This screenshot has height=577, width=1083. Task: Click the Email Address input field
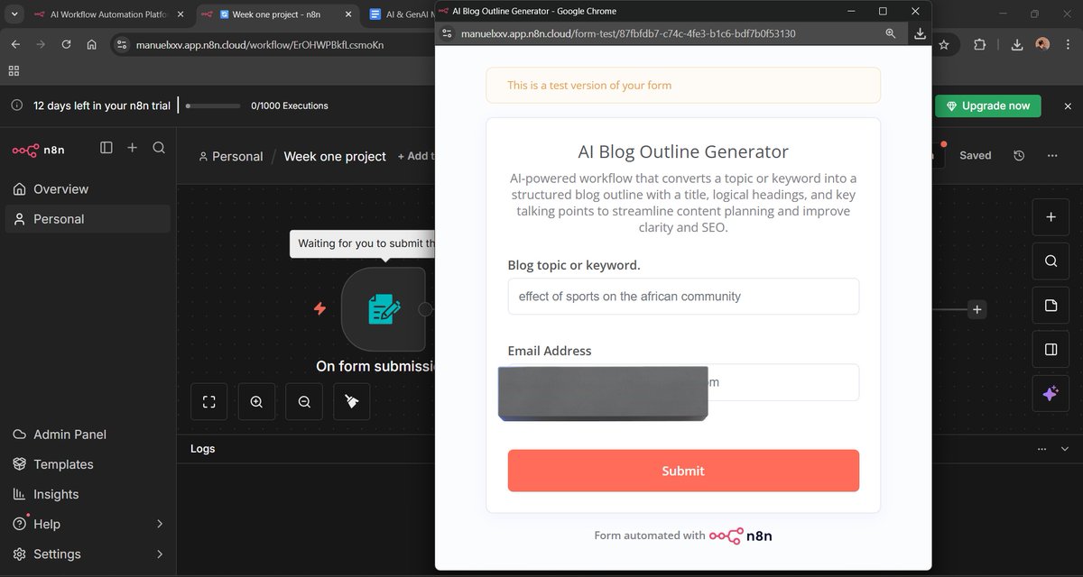tap(683, 382)
